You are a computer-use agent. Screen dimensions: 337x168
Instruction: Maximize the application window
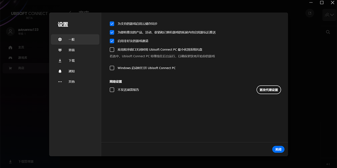click(x=322, y=3)
